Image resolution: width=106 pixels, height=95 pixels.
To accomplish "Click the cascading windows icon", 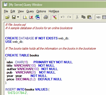I will click(x=37, y=17).
